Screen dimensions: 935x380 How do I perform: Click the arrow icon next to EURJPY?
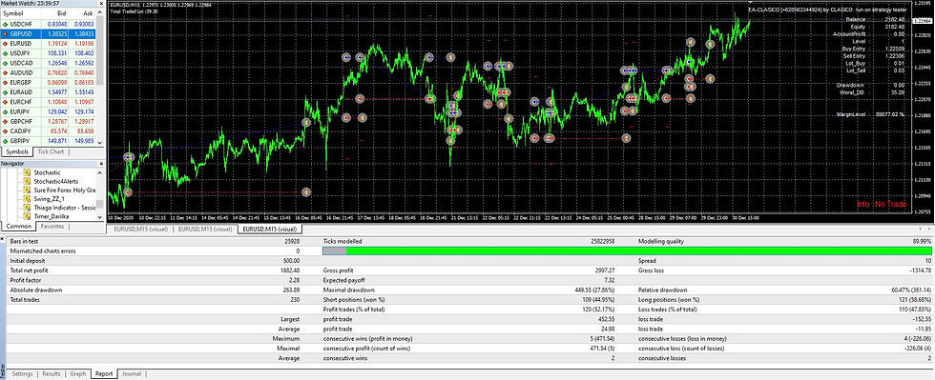pos(5,111)
